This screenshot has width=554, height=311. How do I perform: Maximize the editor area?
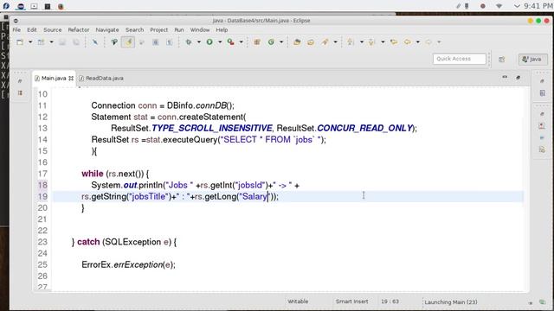pos(518,77)
